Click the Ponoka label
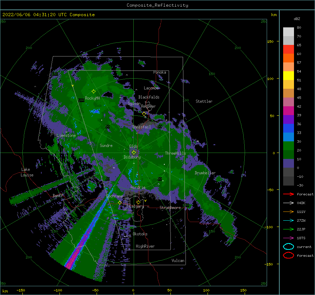 pos(160,72)
